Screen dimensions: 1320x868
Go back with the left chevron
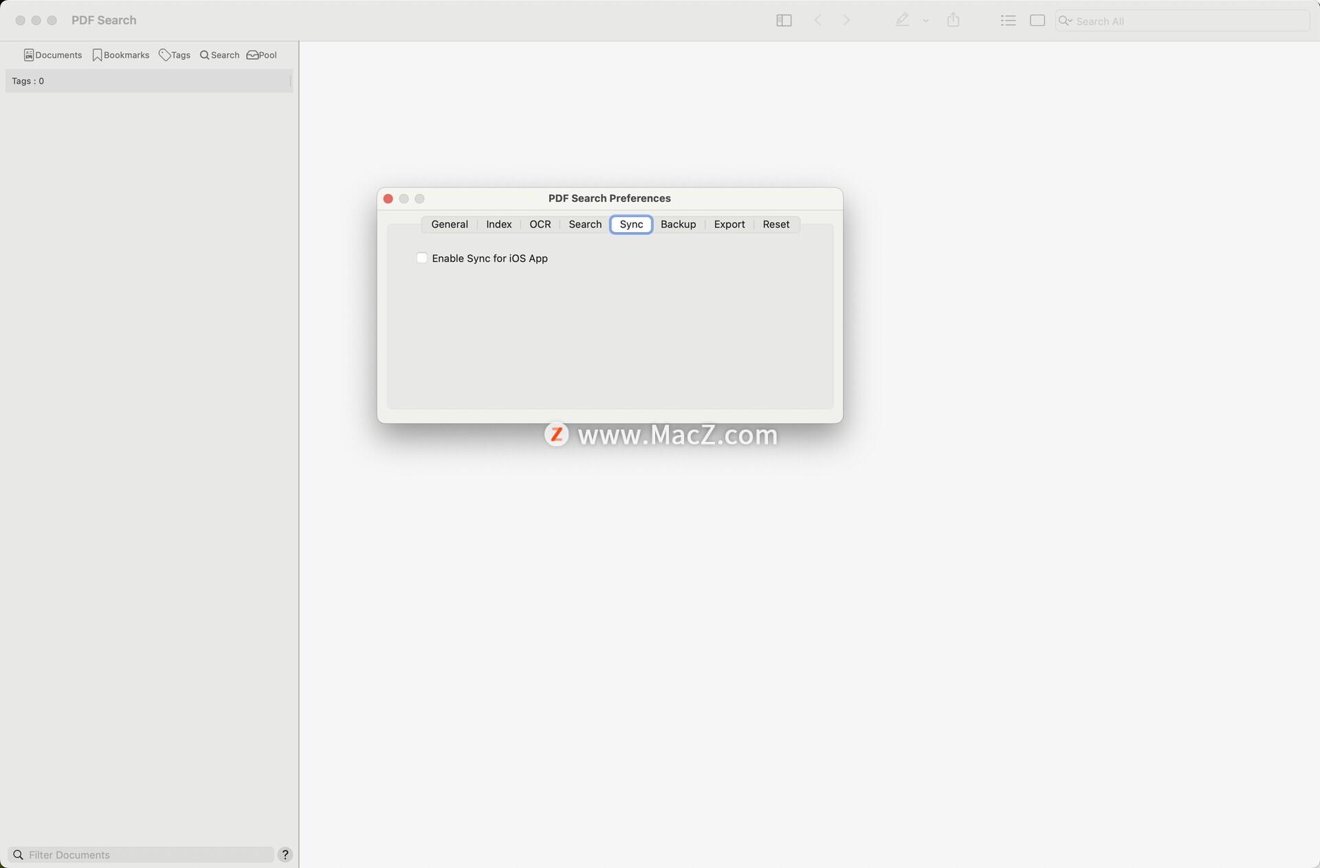[817, 21]
